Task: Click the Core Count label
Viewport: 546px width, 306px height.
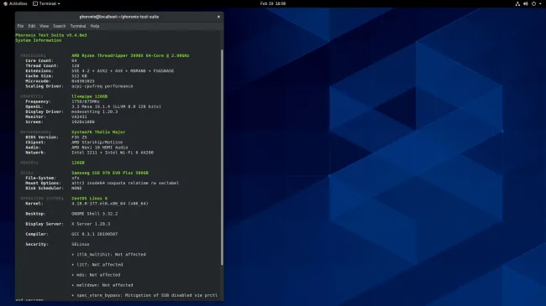Action: 39,60
